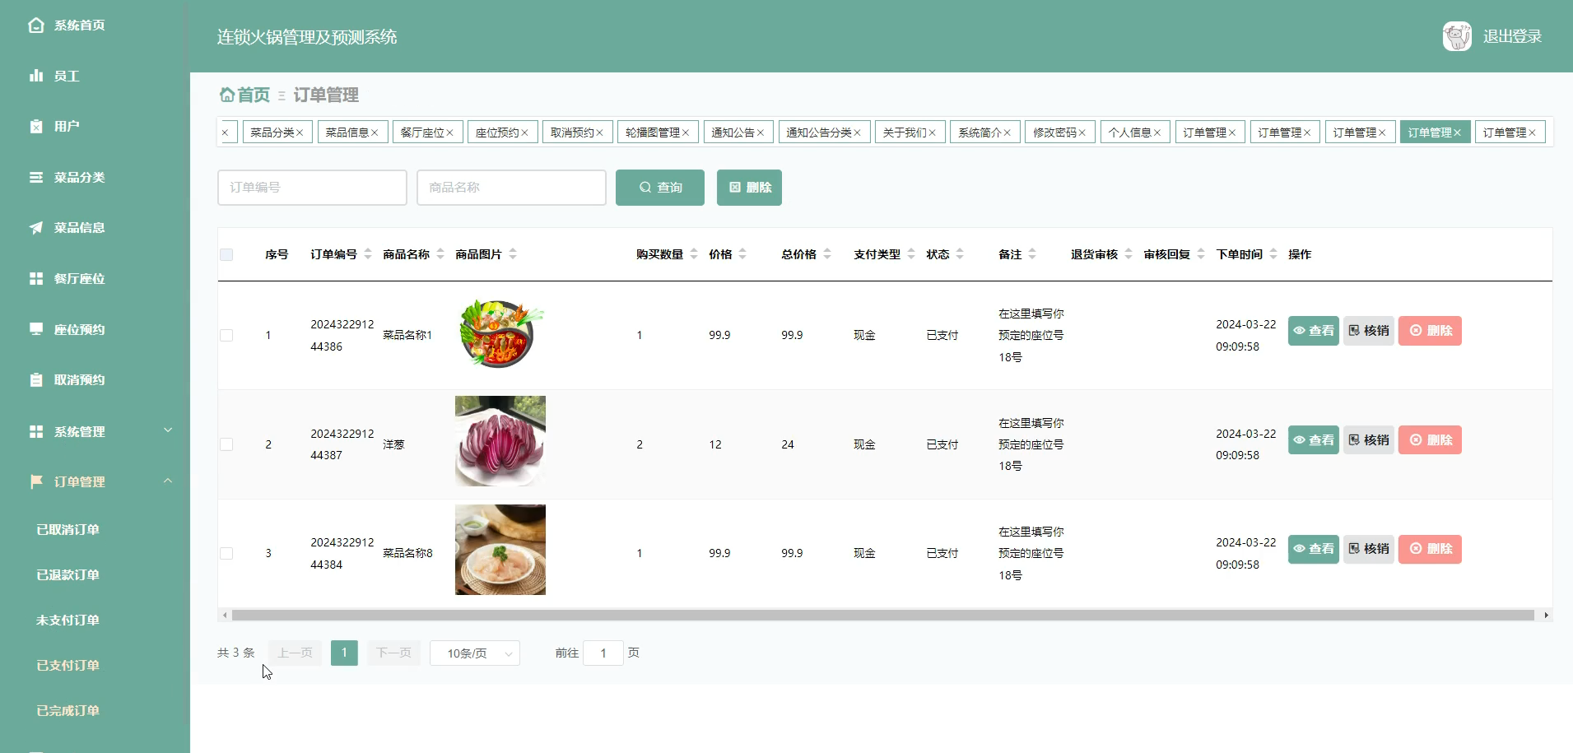Screen dimensions: 1573x753
Task: Close the 菜品分类 tab with its X
Action: coord(300,132)
